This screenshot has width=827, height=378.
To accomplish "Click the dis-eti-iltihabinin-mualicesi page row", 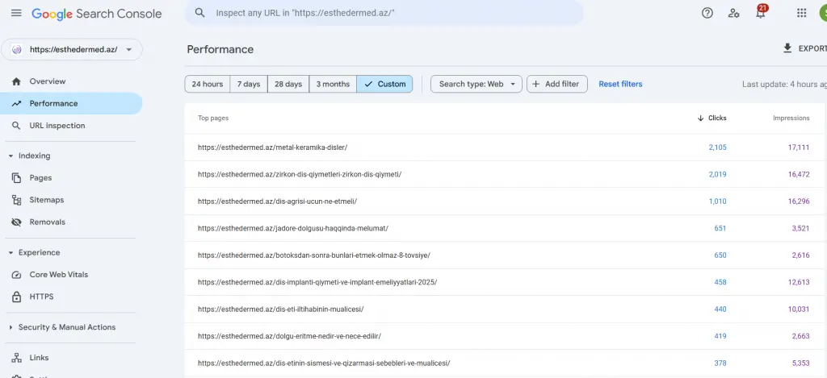I will pyautogui.click(x=506, y=309).
